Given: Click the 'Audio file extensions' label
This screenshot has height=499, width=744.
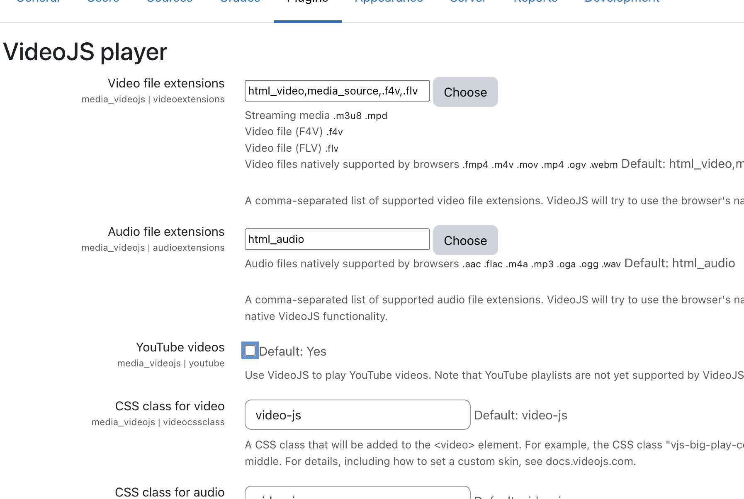Looking at the screenshot, I should click(x=166, y=232).
